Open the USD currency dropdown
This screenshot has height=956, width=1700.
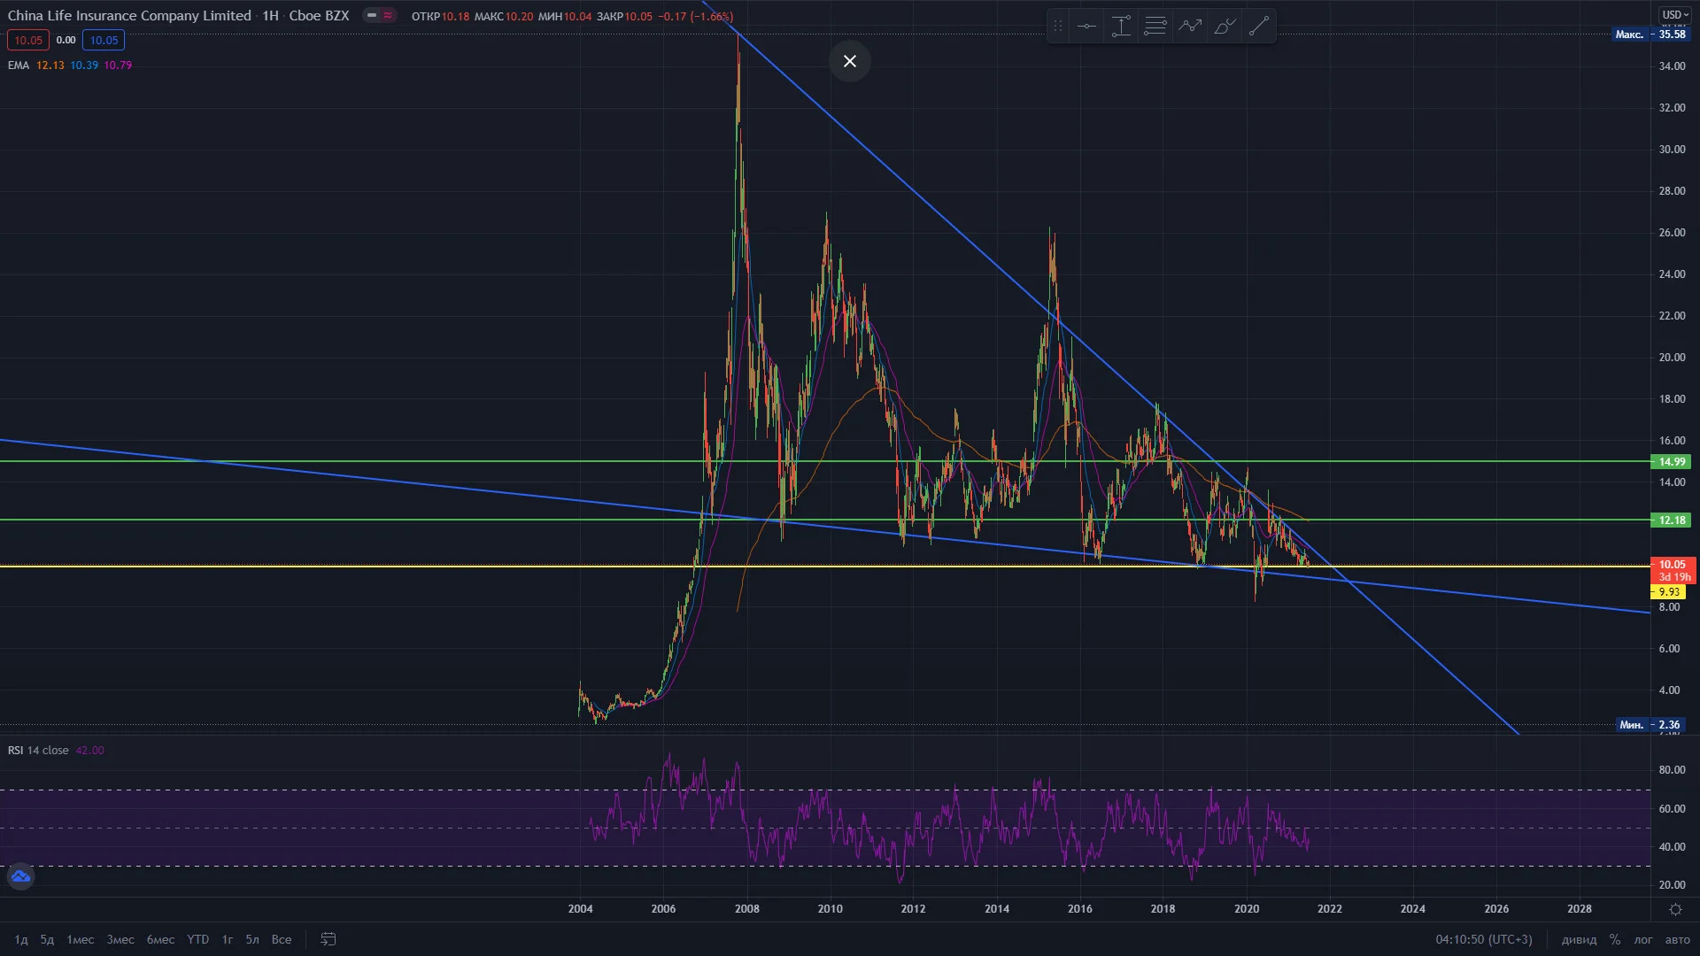tap(1675, 14)
